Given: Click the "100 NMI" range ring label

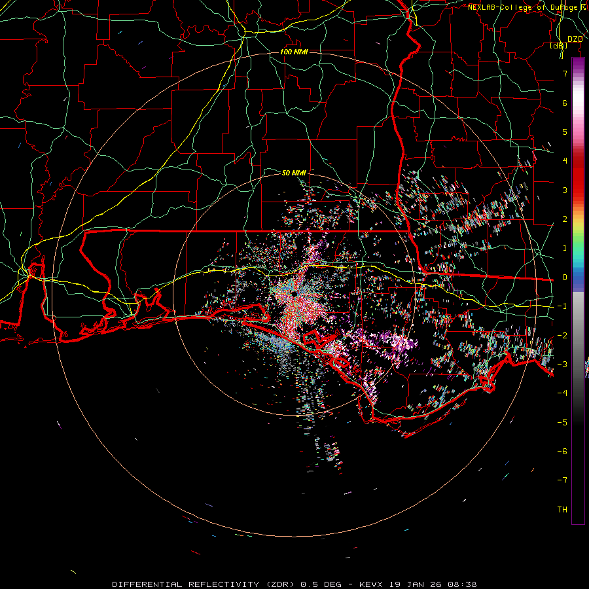Looking at the screenshot, I should coord(294,52).
